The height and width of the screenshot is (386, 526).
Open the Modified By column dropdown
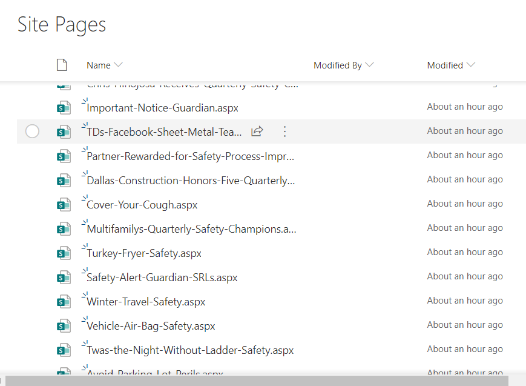pyautogui.click(x=369, y=64)
